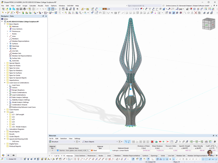Image resolution: width=218 pixels, height=163 pixels.
Task: Select LC6 - Modal Analysis in Navigator
Action: 19,127
